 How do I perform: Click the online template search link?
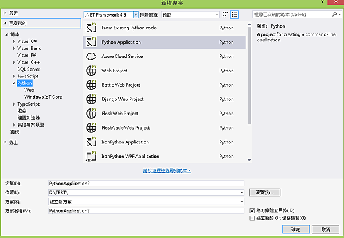click(167, 170)
